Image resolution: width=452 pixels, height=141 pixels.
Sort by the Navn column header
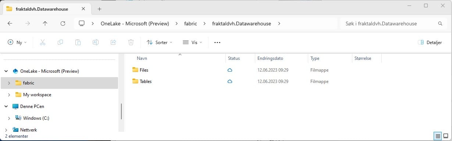click(x=142, y=58)
